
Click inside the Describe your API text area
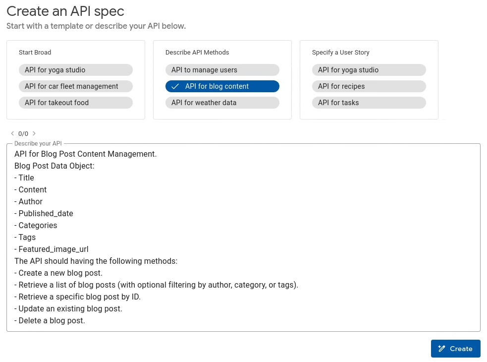244,238
